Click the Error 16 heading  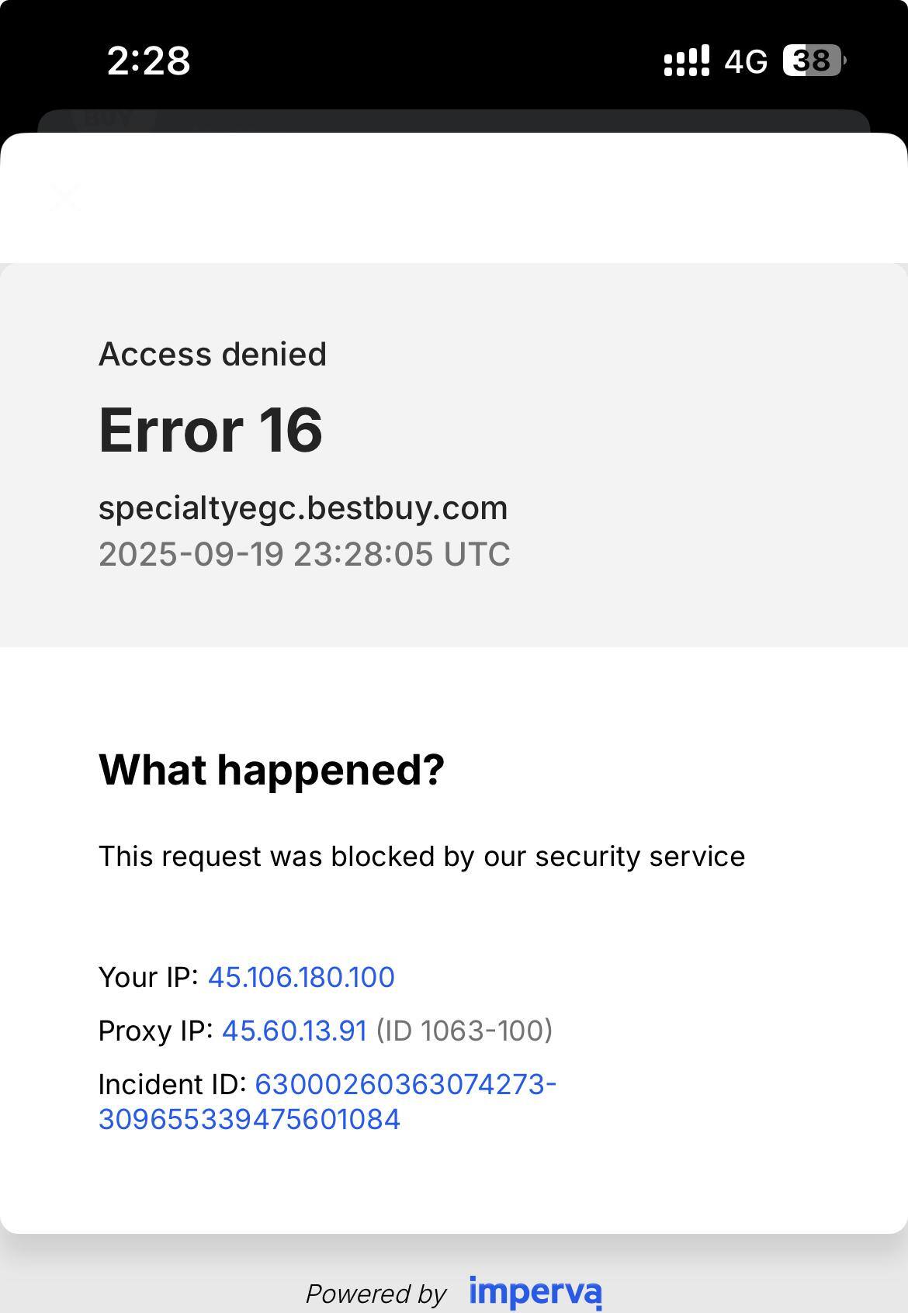pyautogui.click(x=210, y=430)
